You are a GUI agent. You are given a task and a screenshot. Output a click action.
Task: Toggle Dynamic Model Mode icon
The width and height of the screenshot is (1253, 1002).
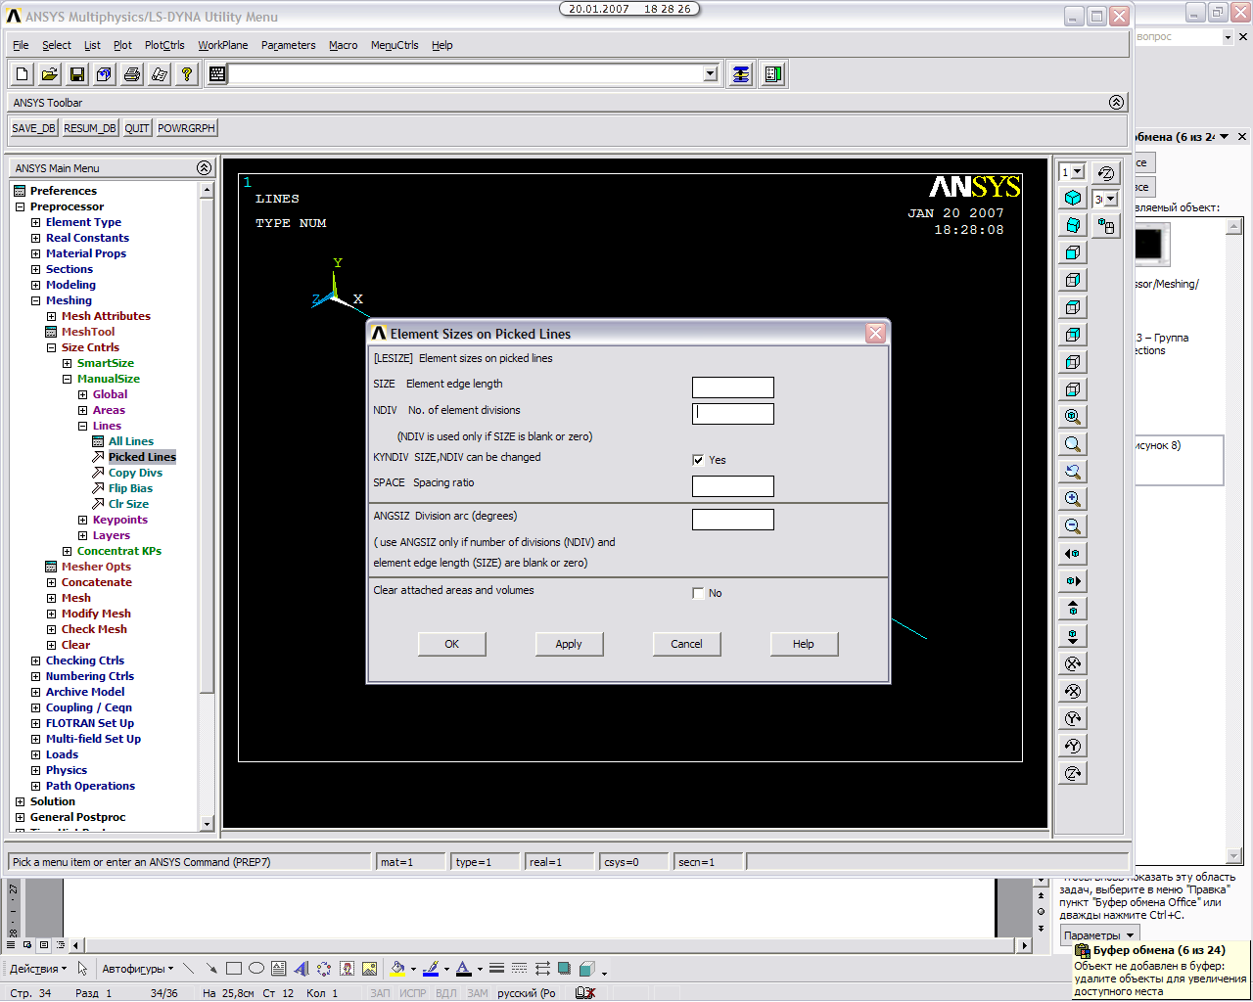(x=1106, y=226)
